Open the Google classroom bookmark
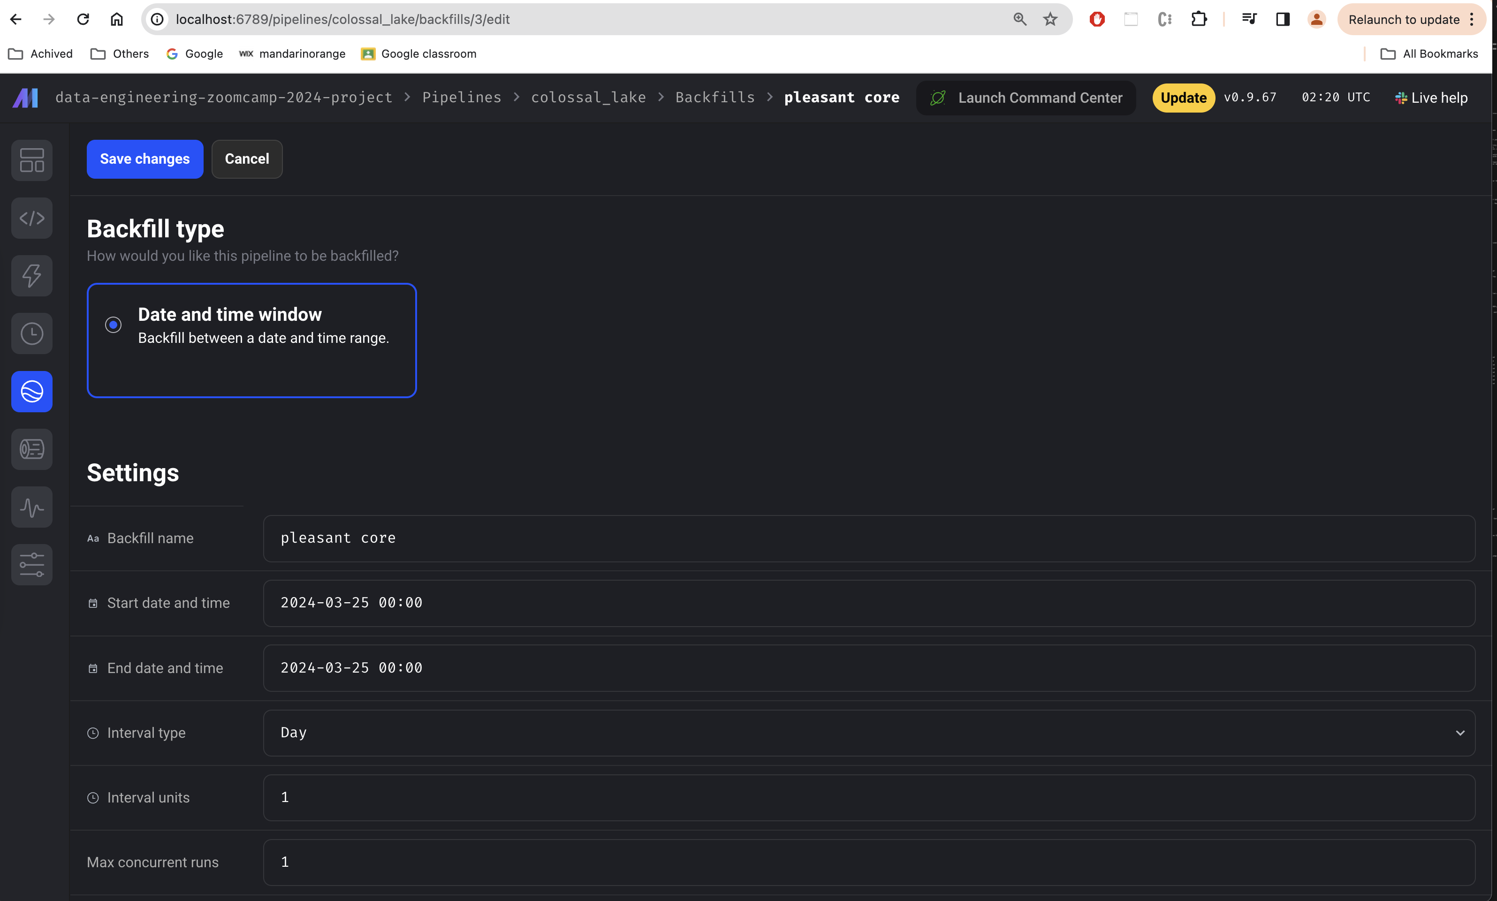Viewport: 1497px width, 901px height. [419, 54]
